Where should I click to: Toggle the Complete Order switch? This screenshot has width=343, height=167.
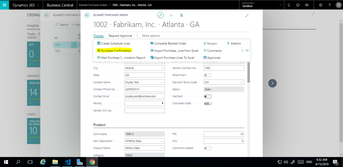[x=208, y=103]
